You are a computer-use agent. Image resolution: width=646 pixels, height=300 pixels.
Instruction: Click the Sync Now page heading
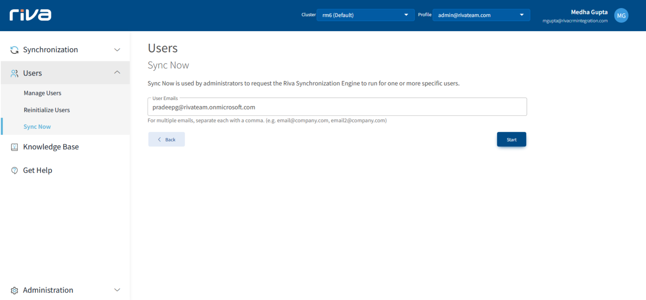pos(168,65)
